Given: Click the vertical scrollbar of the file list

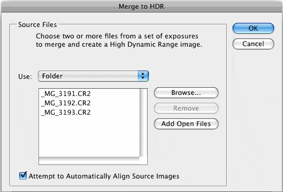Looking at the screenshot, I should click(x=141, y=122).
